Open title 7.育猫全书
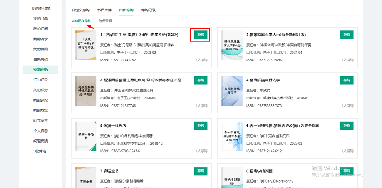The width and height of the screenshot is (382, 188). coord(109,171)
